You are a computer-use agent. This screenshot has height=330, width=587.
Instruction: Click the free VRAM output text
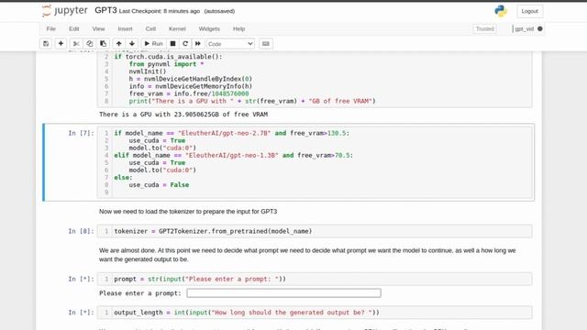click(x=183, y=115)
